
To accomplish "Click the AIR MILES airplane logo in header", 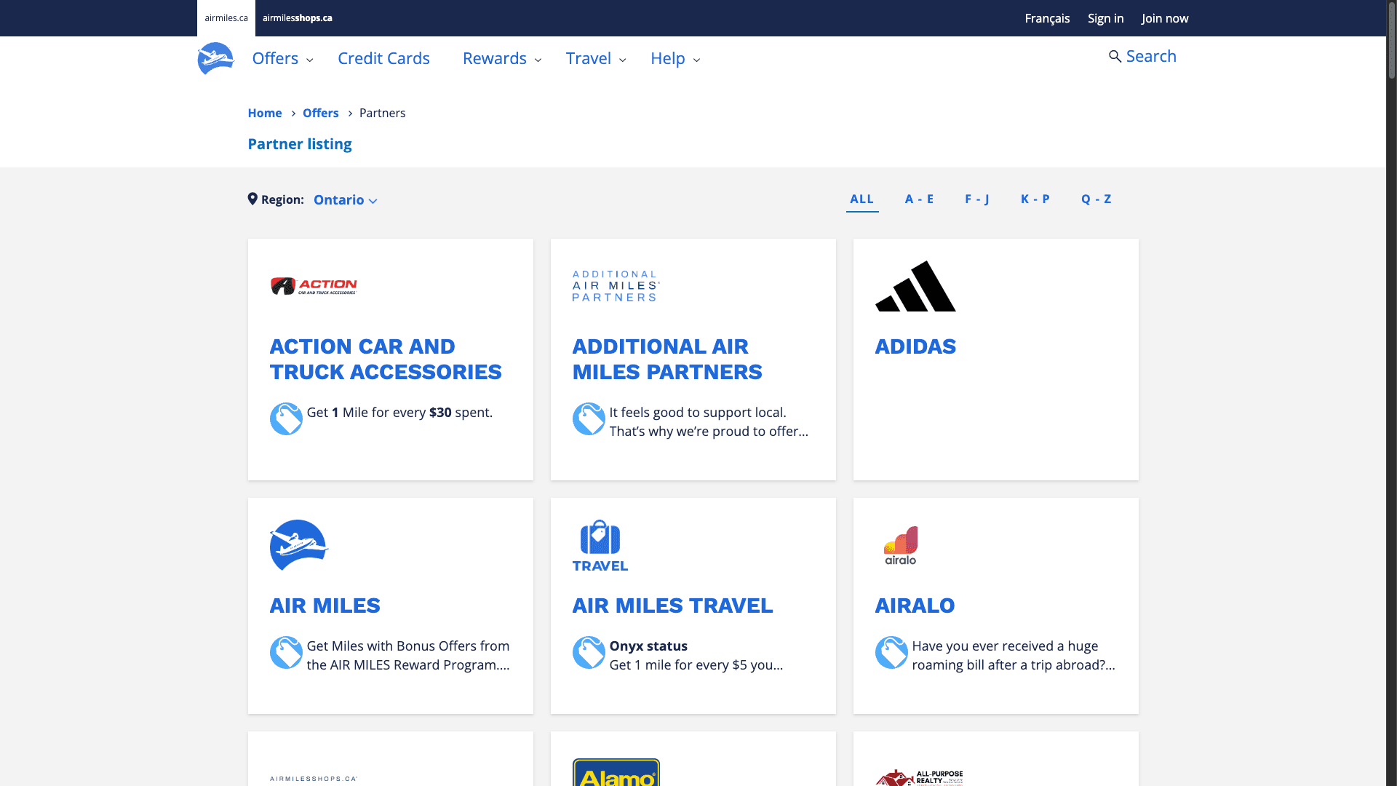I will pos(215,58).
